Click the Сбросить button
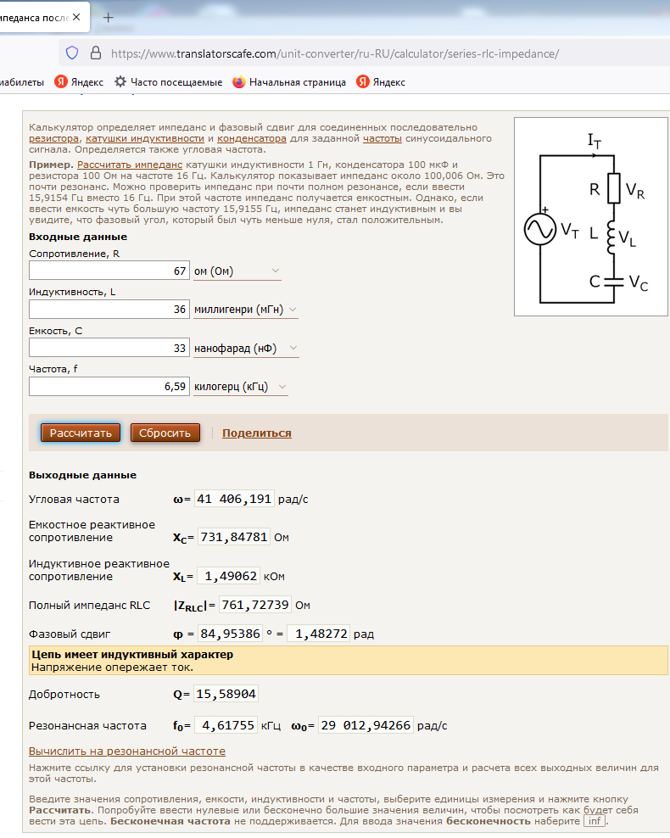The height and width of the screenshot is (838, 670). pyautogui.click(x=165, y=433)
